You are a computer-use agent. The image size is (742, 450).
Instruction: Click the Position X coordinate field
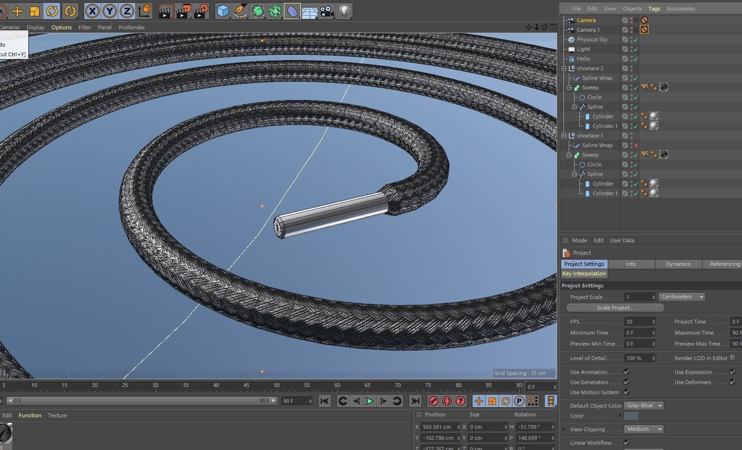[440, 427]
